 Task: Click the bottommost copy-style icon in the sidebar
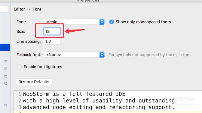coord(6,105)
